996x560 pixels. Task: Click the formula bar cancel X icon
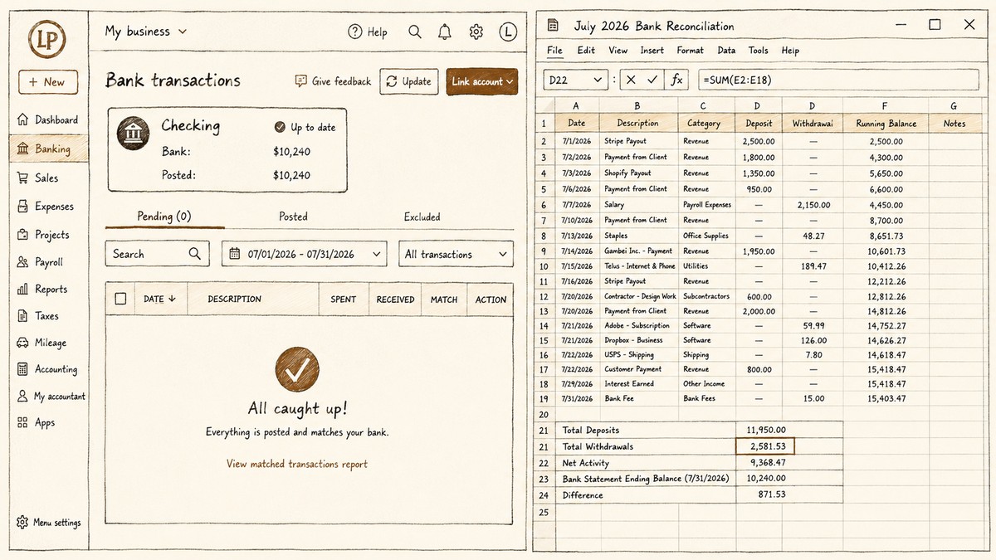631,80
